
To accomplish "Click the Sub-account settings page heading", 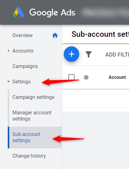I will tap(100, 34).
